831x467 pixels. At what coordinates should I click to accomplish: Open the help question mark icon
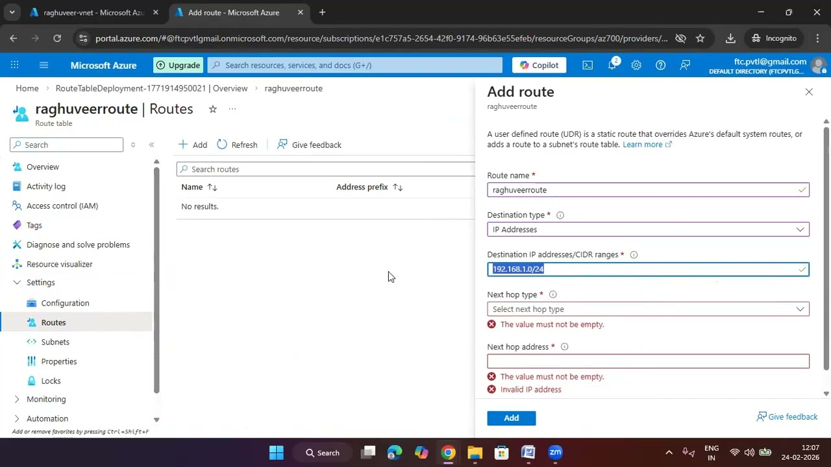click(660, 65)
